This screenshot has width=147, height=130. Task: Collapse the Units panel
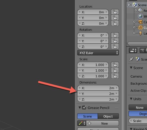[131, 99]
